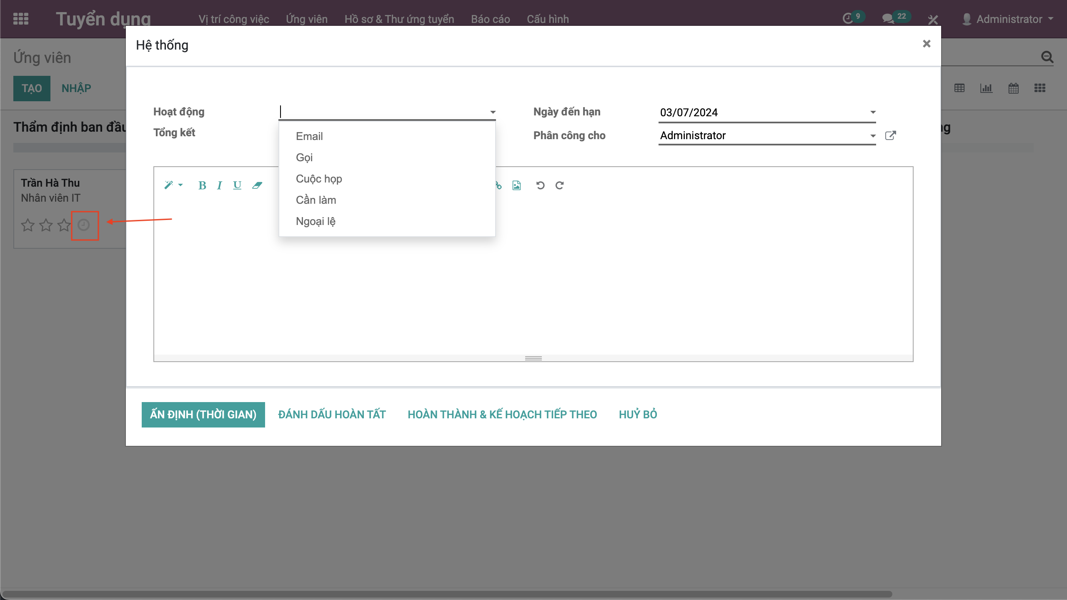Click the redo icon in editor

(559, 185)
